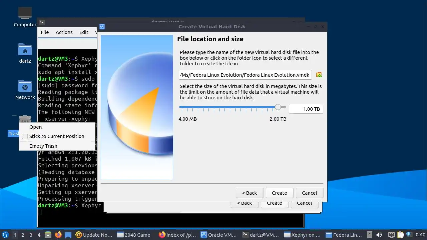Toggle Stick to Current Position checkbox

click(25, 136)
